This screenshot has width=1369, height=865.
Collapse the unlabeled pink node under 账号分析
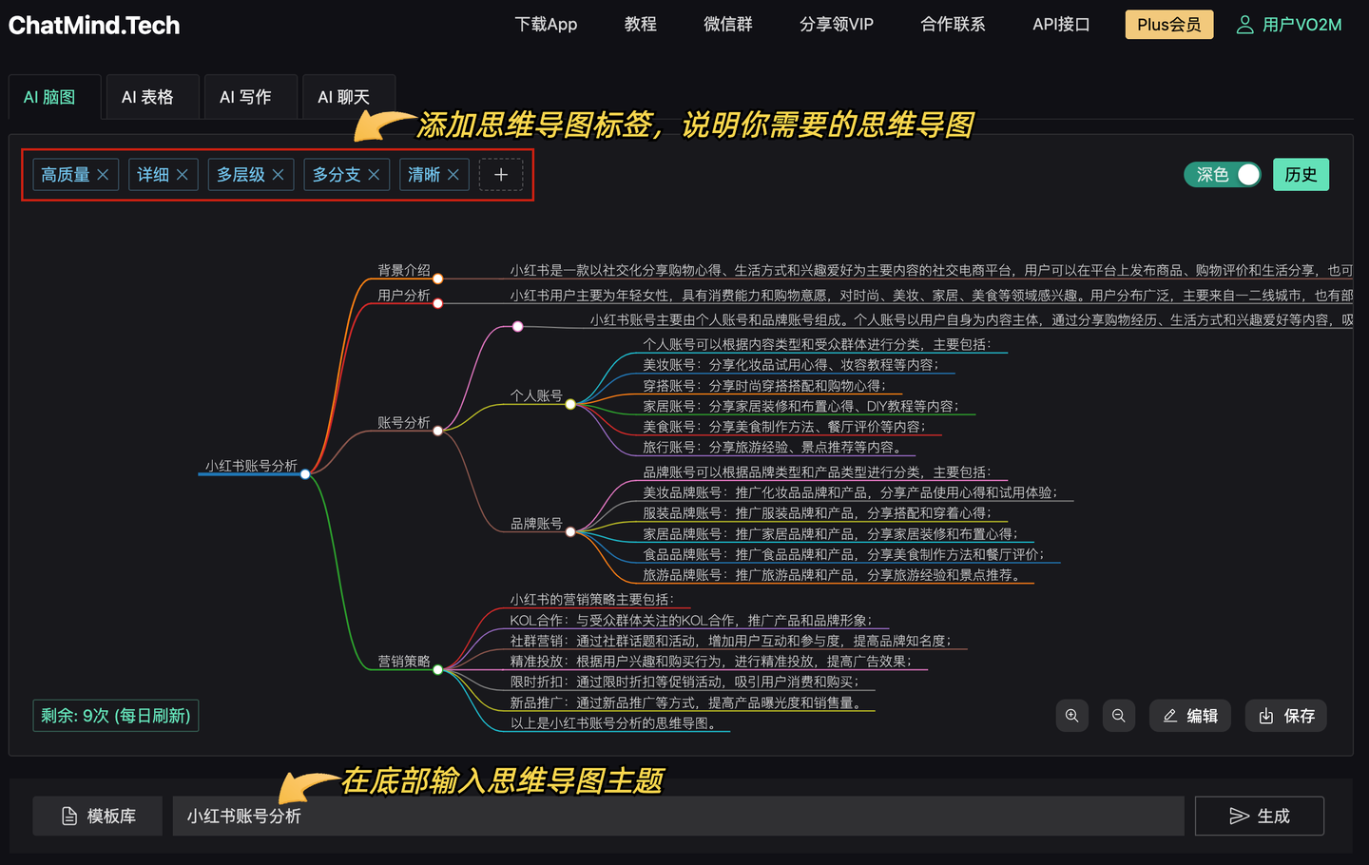(x=518, y=326)
